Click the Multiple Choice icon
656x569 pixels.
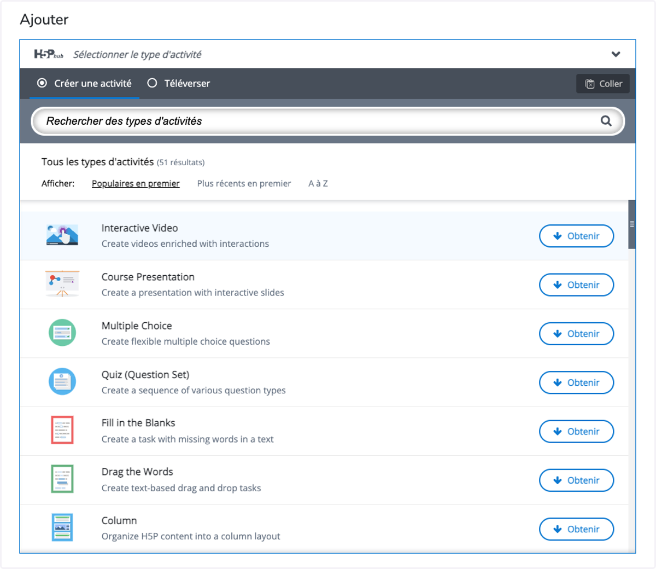click(x=62, y=333)
